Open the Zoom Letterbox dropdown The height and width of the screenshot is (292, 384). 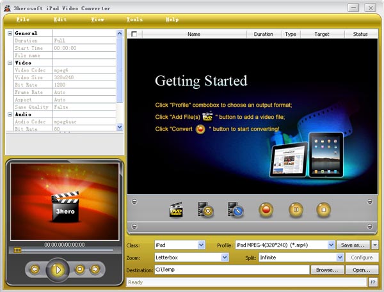pyautogui.click(x=225, y=257)
